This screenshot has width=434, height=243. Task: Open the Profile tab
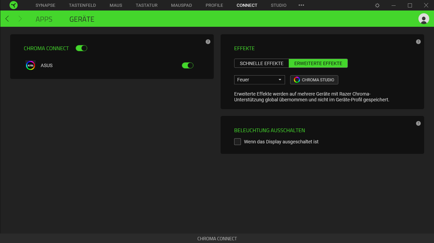click(x=214, y=5)
